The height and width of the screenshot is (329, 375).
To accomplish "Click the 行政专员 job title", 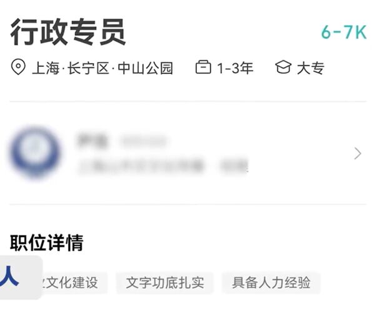I will click(x=68, y=32).
